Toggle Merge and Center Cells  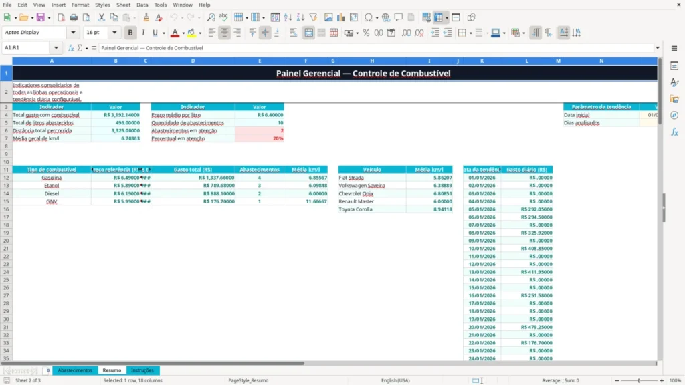pyautogui.click(x=308, y=33)
